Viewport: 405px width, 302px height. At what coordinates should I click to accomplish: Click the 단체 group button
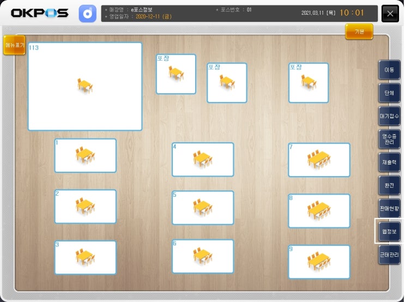coord(390,93)
